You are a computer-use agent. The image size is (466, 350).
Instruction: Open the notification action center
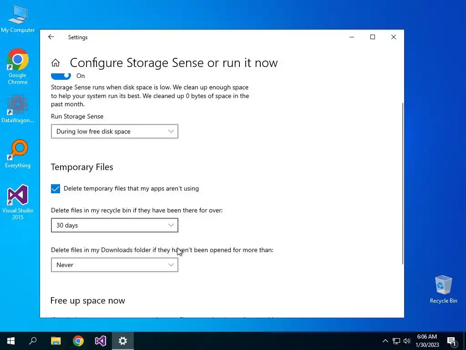click(x=452, y=341)
